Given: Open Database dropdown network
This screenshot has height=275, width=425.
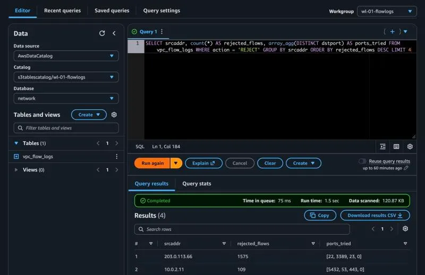Looking at the screenshot, I should click(66, 98).
